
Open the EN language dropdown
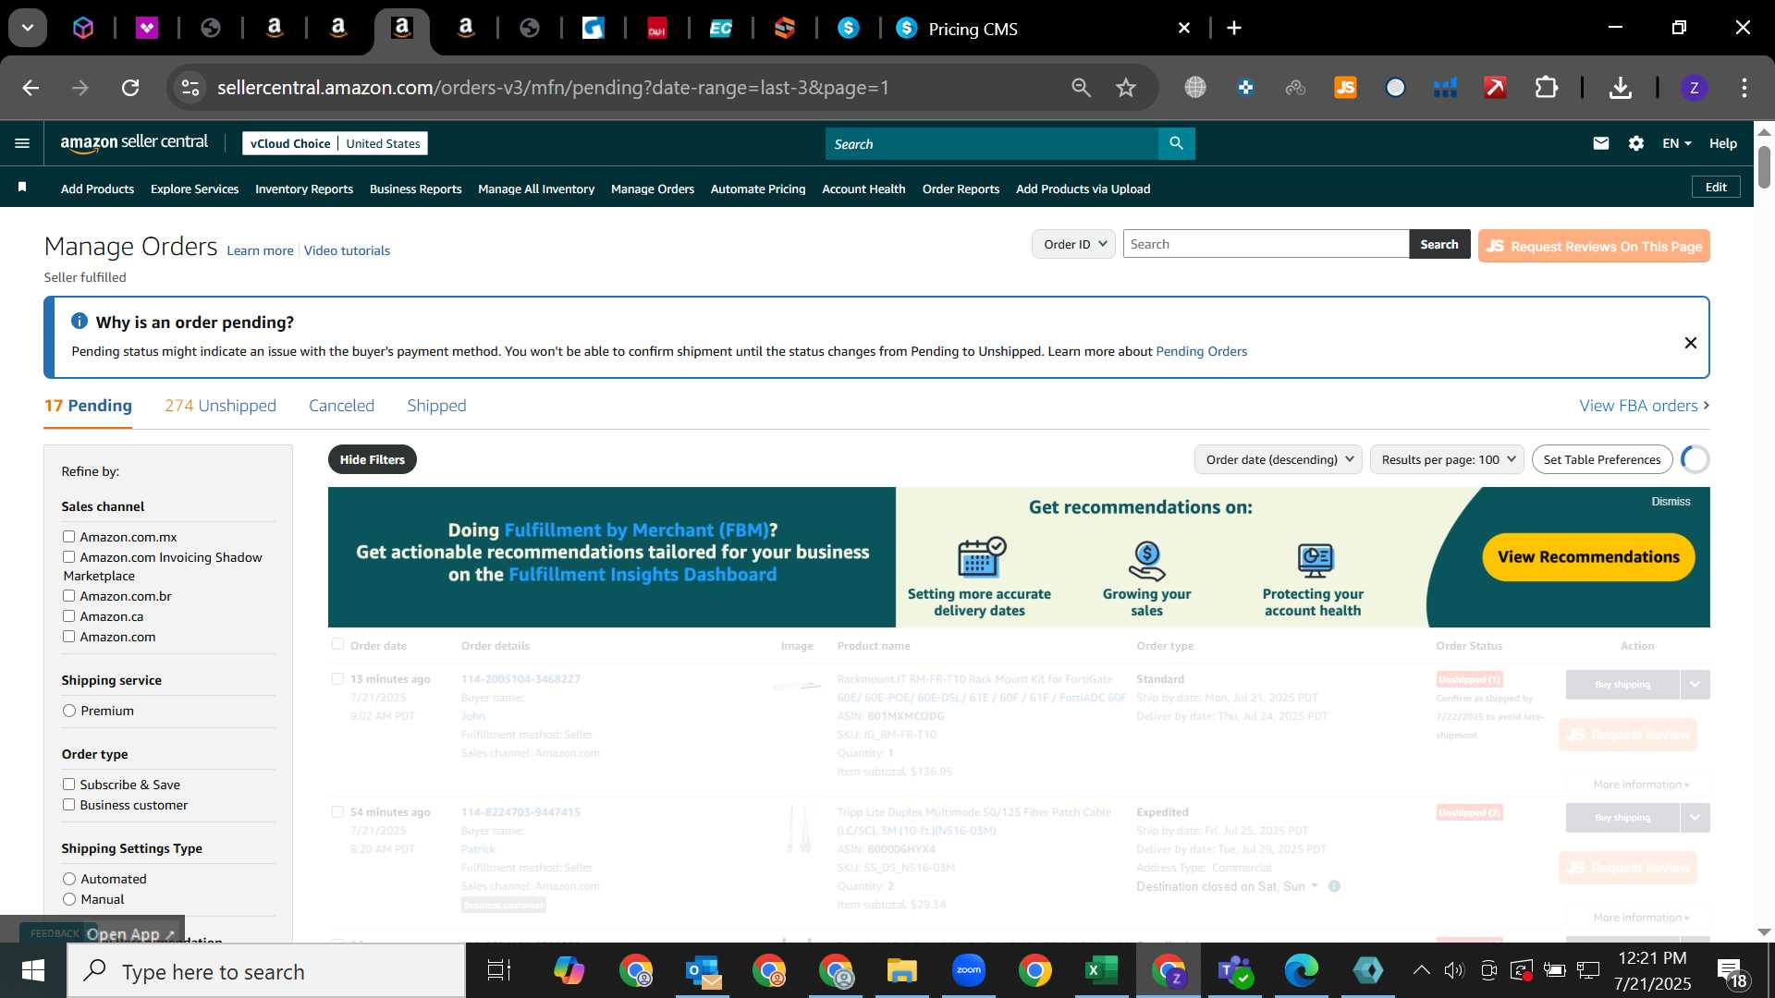point(1676,143)
